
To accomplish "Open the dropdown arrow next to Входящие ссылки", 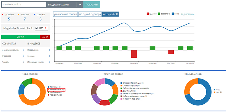I will 80,5.
